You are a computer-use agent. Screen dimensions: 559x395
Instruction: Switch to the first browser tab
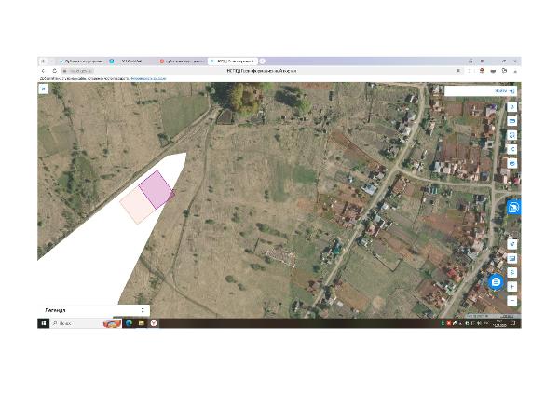coord(81,61)
